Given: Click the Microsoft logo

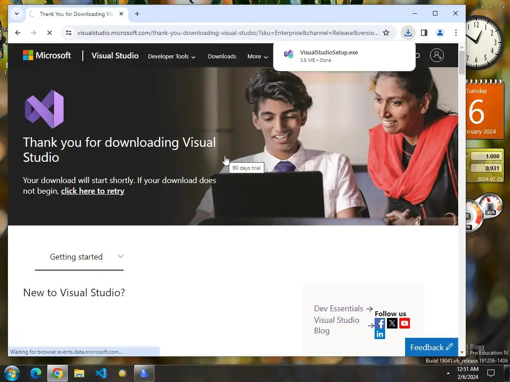Looking at the screenshot, I should pos(47,56).
